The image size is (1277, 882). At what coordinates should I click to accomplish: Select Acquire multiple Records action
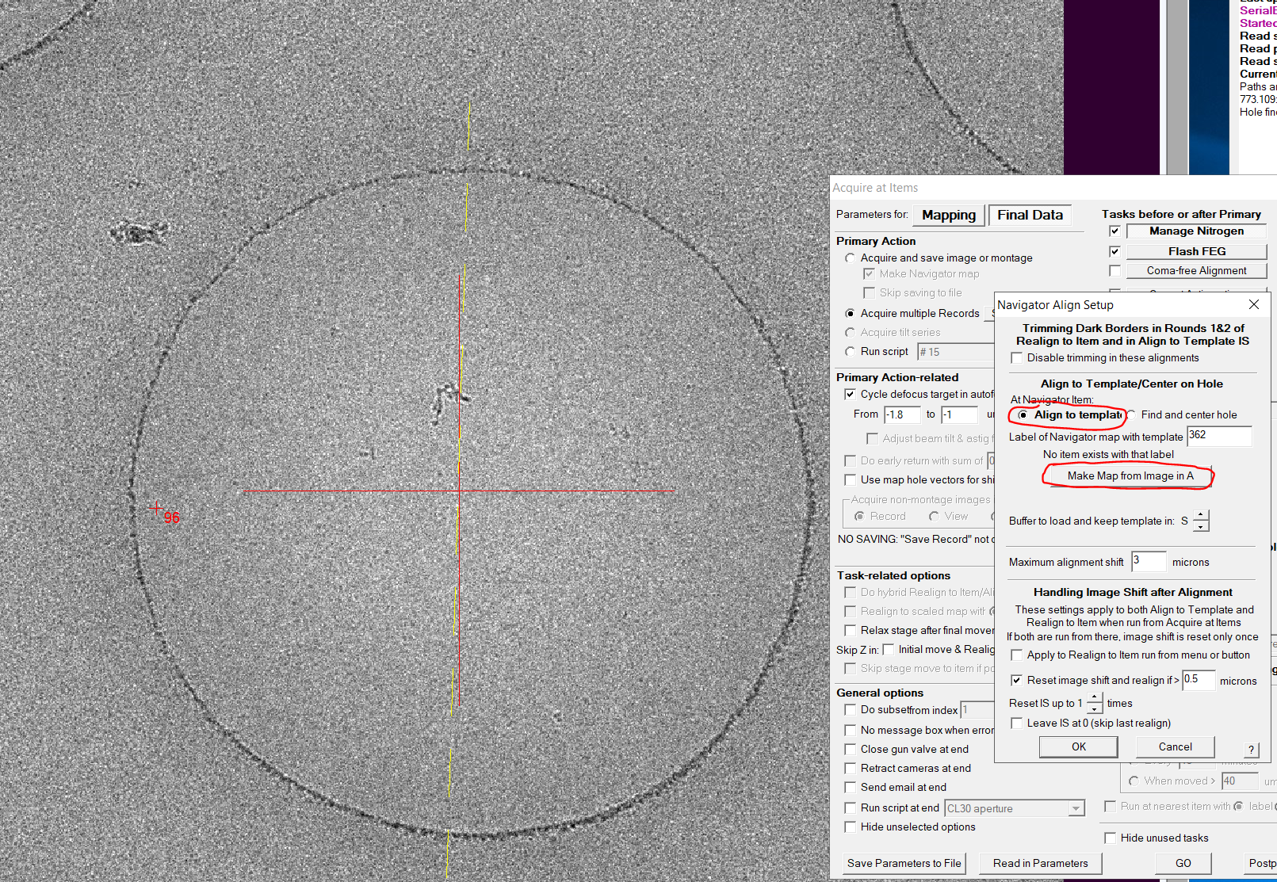click(x=851, y=314)
